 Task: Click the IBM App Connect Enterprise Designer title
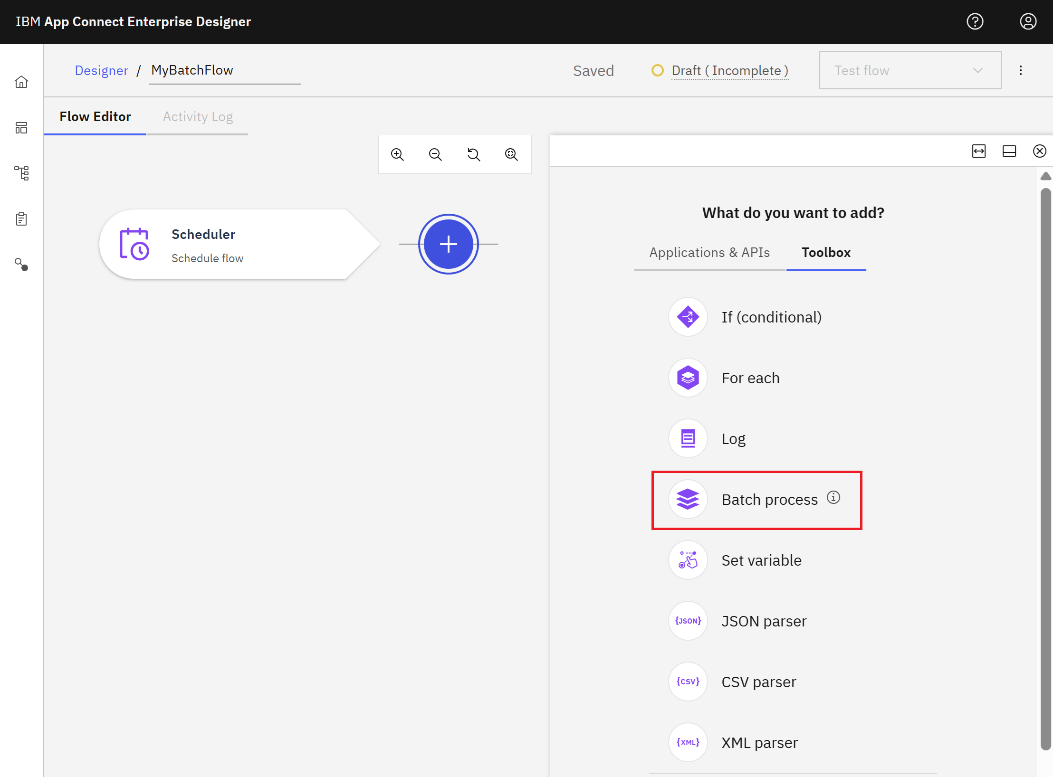pyautogui.click(x=133, y=21)
